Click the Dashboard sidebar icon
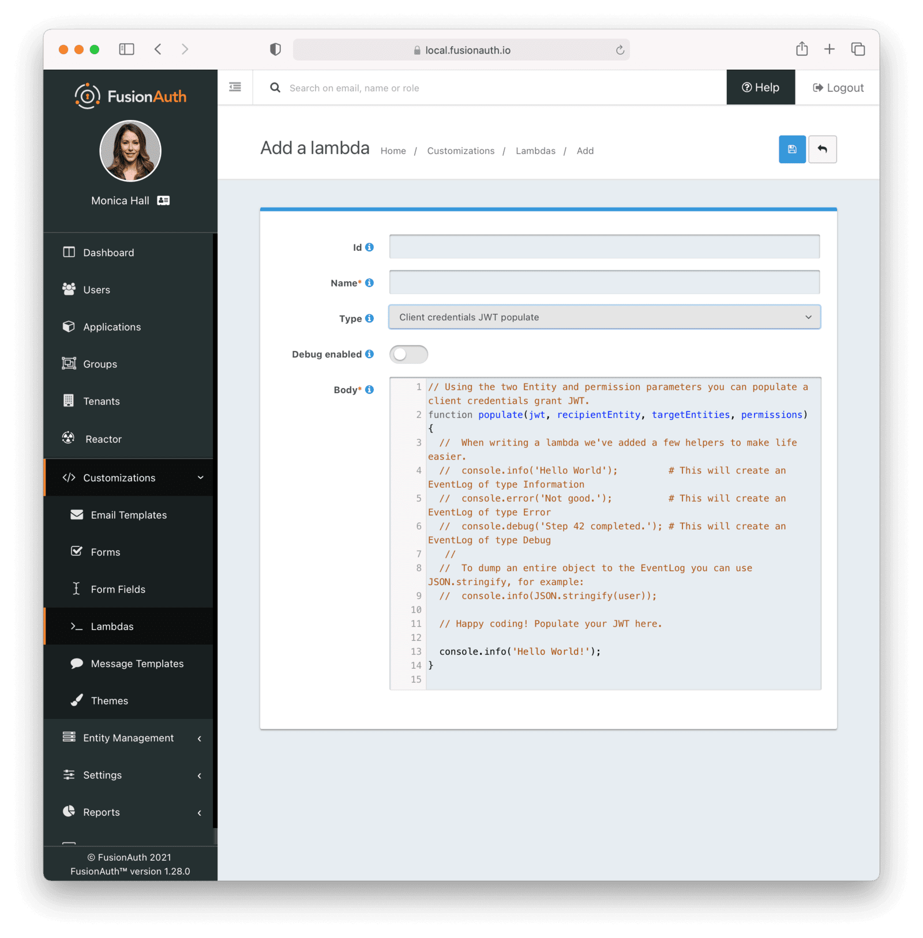Image resolution: width=923 pixels, height=938 pixels. pos(69,252)
